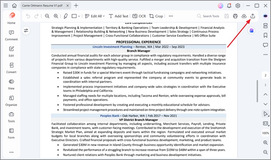271x160 pixels.
Task: Show more toolbar options ellipsis
Action: [x=171, y=16]
